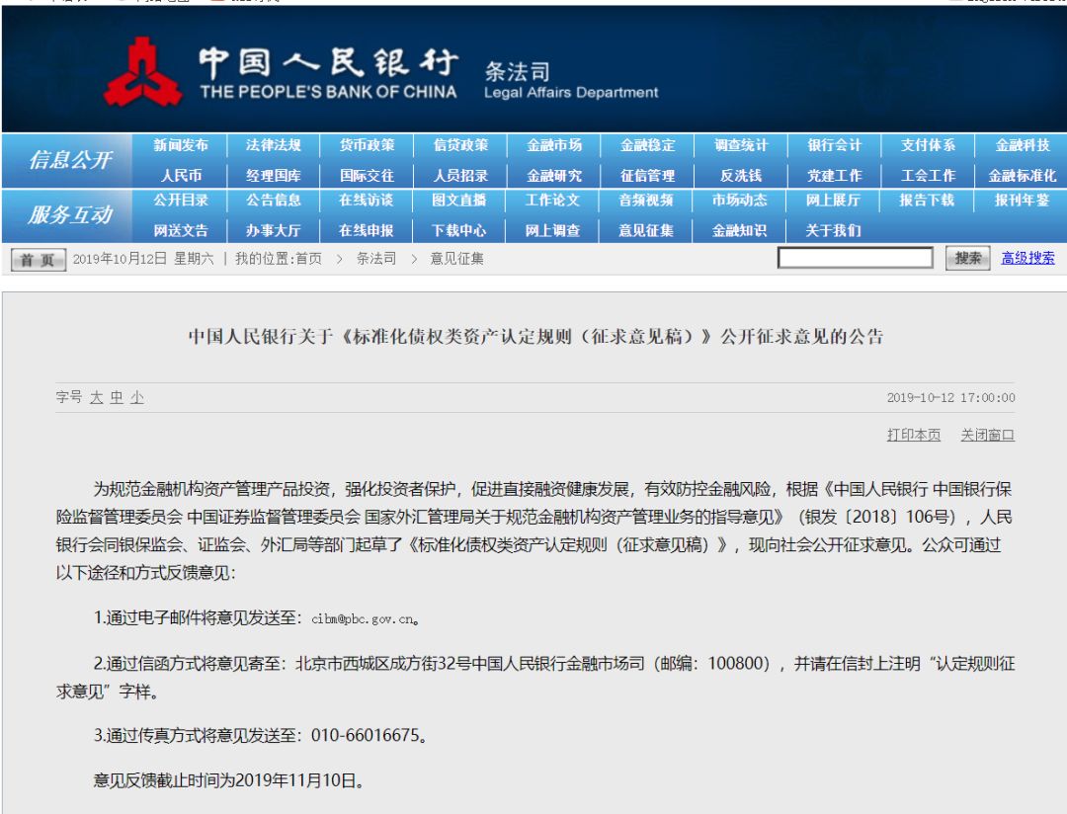This screenshot has width=1067, height=814.
Task: Open 反洗钱 section
Action: 741,176
